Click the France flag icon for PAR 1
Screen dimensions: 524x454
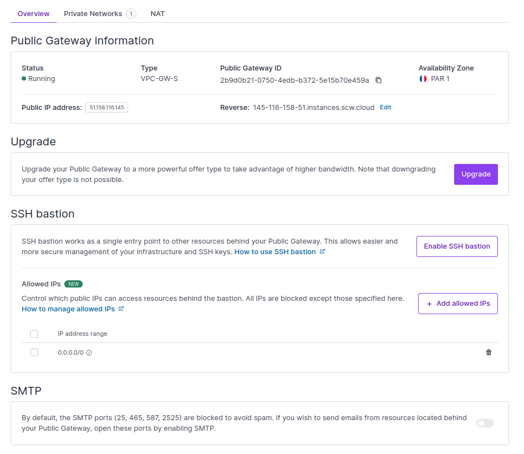[423, 79]
